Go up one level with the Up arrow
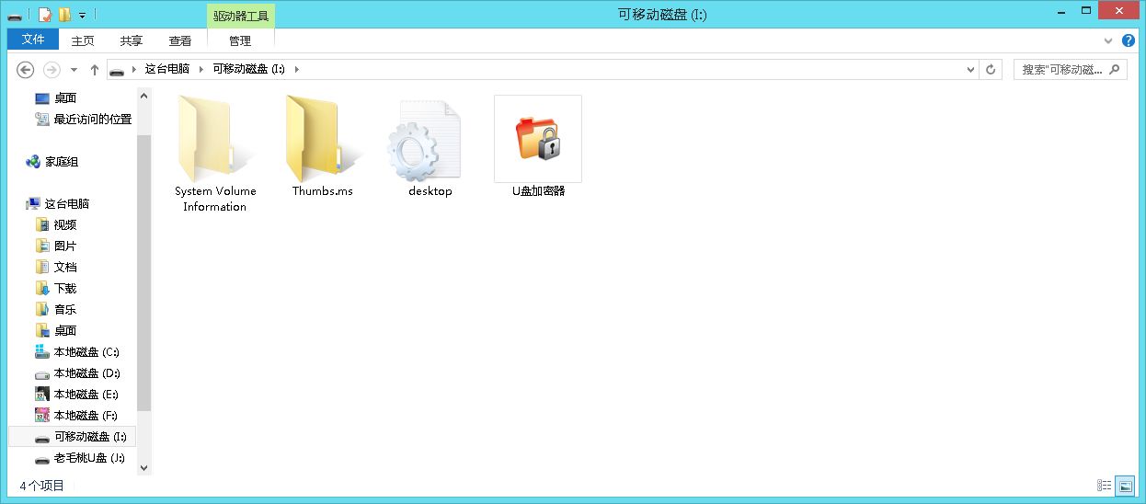This screenshot has height=504, width=1146. click(x=95, y=69)
